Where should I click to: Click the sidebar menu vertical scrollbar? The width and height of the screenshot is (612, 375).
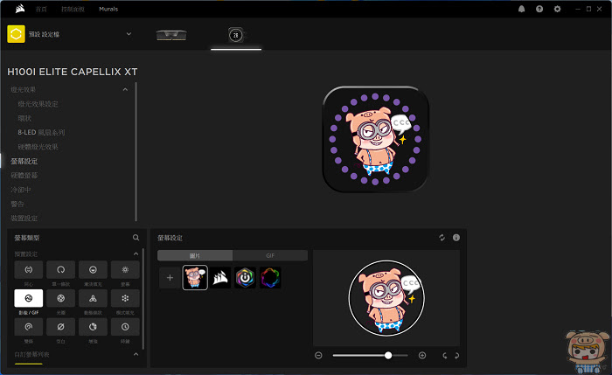click(136, 151)
